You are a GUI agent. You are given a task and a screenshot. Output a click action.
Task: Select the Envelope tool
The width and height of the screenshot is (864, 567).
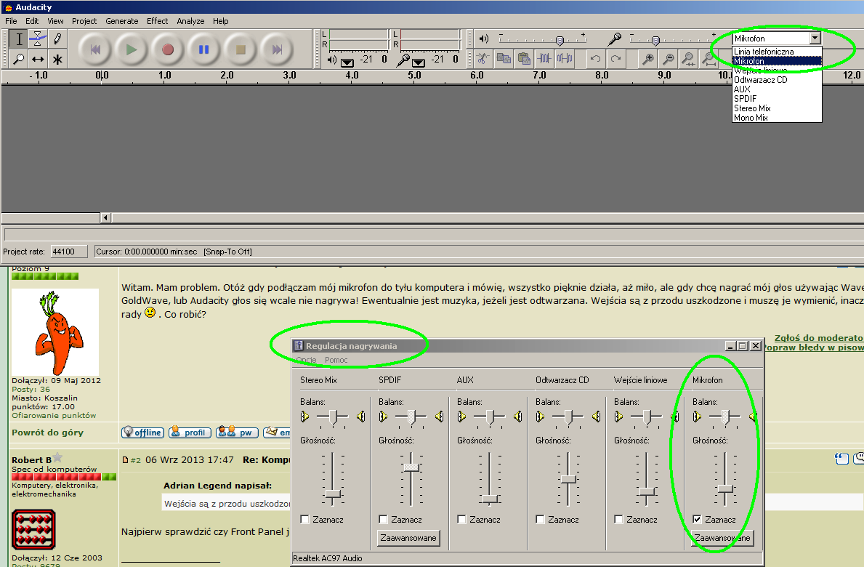38,39
